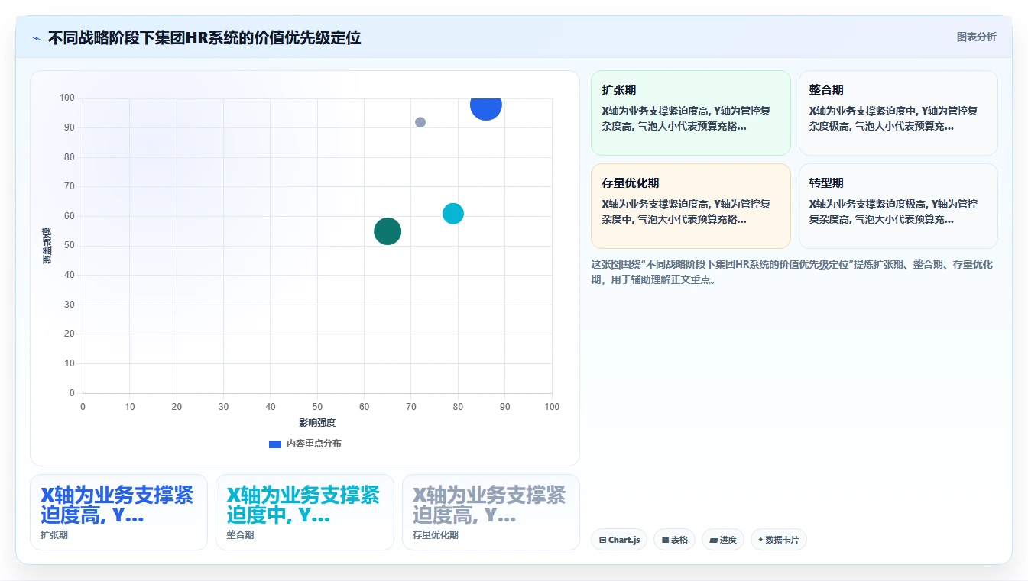
Task: Open the 转型期 info card
Action: [x=898, y=206]
